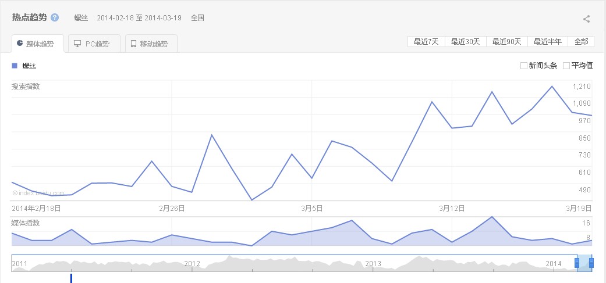The image size is (606, 283).
Task: Click the 1,090 y-axis value
Action: click(x=582, y=103)
